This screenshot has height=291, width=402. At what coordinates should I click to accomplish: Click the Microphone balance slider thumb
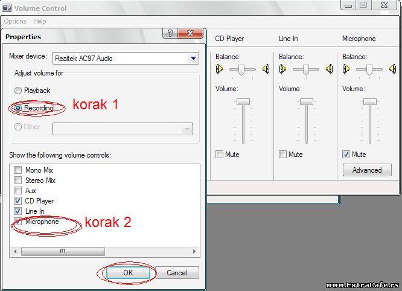point(369,70)
